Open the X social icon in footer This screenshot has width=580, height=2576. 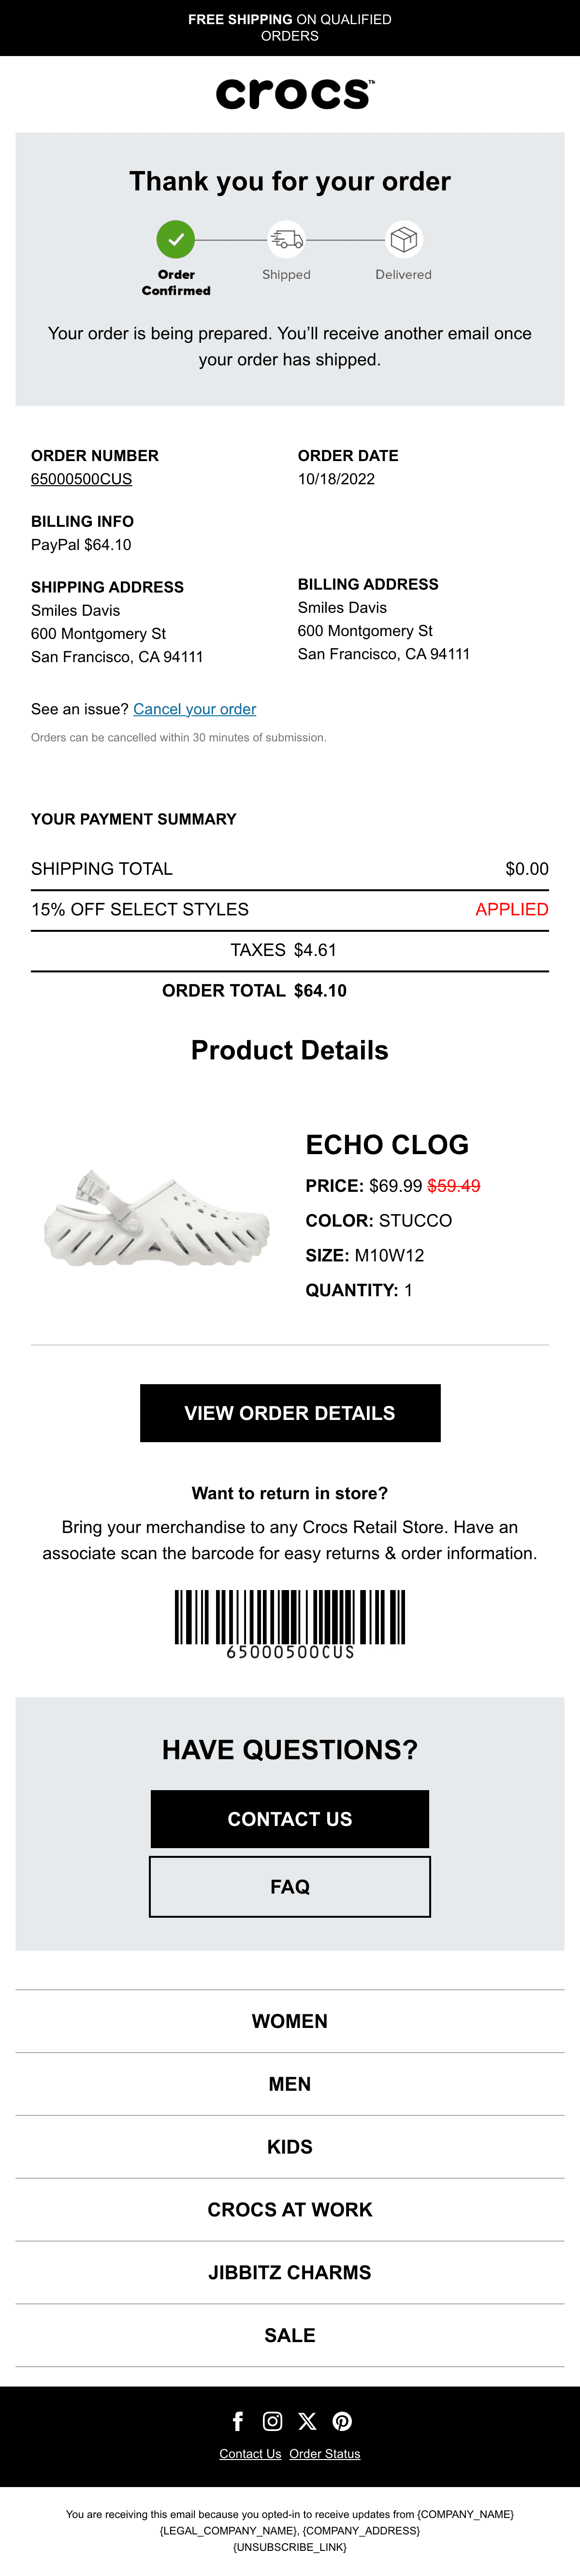pyautogui.click(x=307, y=2421)
